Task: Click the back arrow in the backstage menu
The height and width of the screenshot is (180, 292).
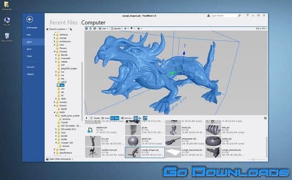Action: coord(30,19)
